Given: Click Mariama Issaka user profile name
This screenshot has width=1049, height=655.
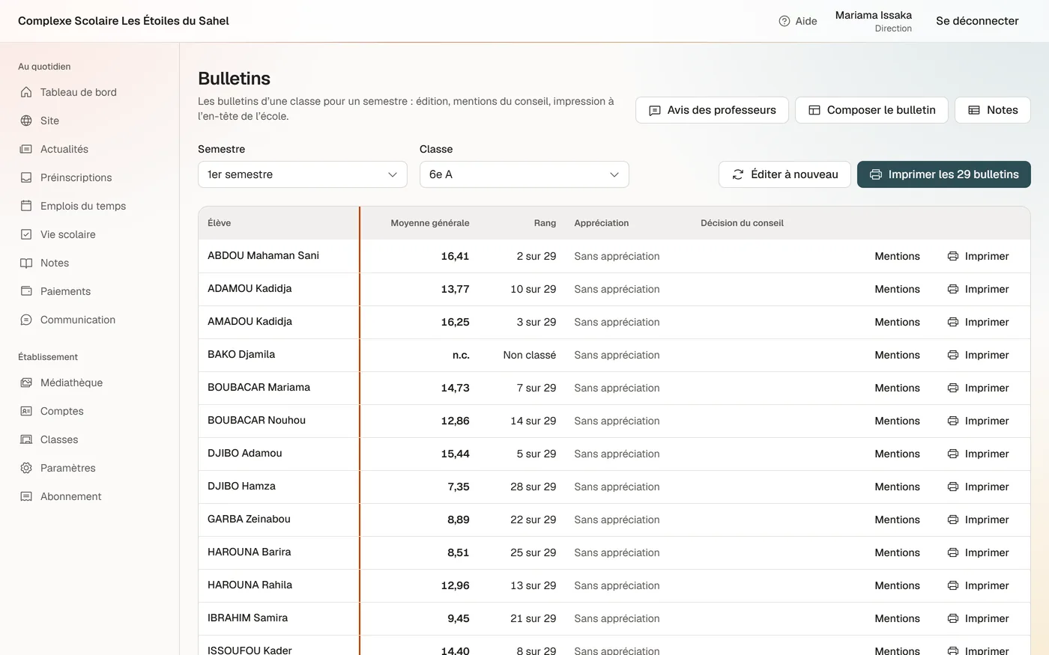Looking at the screenshot, I should (874, 15).
